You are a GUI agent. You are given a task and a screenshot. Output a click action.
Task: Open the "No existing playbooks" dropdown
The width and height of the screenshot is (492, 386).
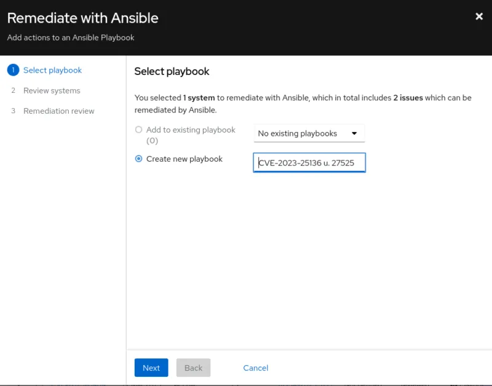point(309,133)
